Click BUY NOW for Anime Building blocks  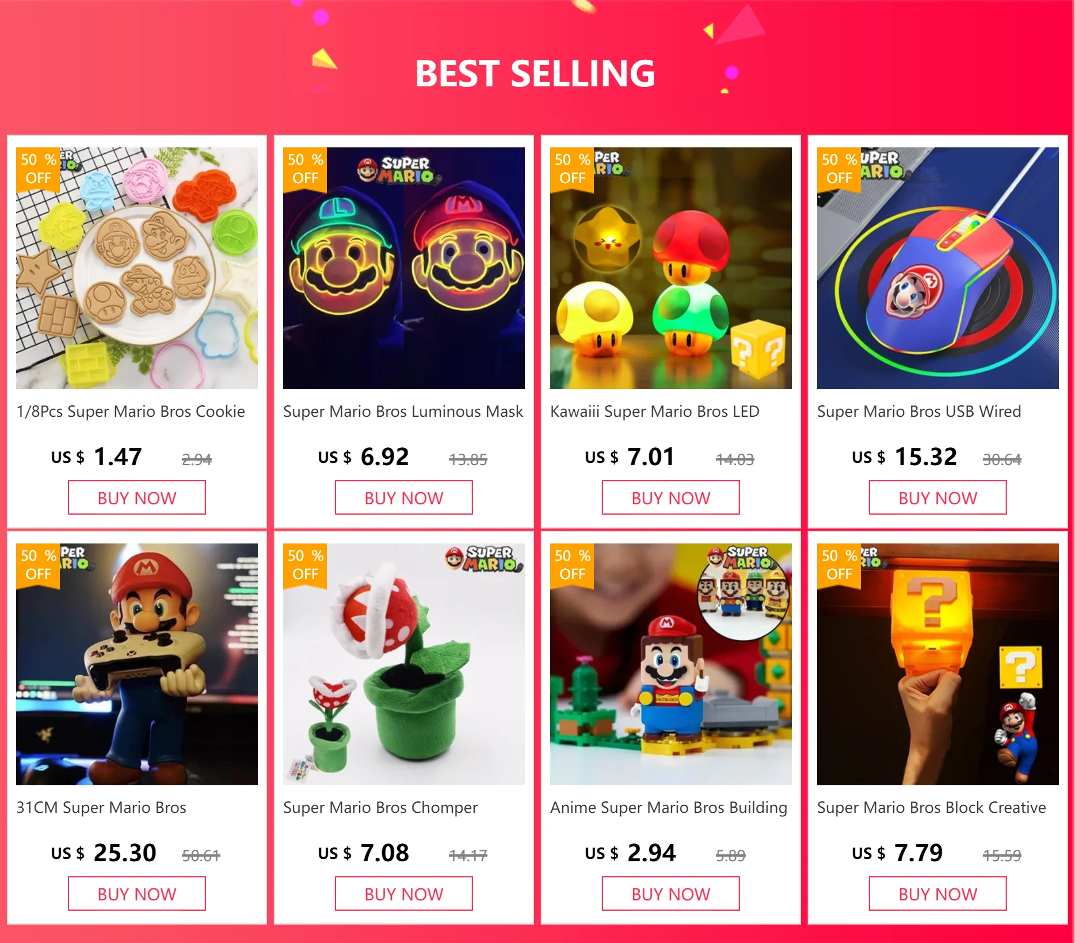(671, 893)
